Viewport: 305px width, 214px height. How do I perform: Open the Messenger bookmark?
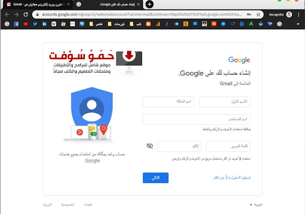click(223, 24)
